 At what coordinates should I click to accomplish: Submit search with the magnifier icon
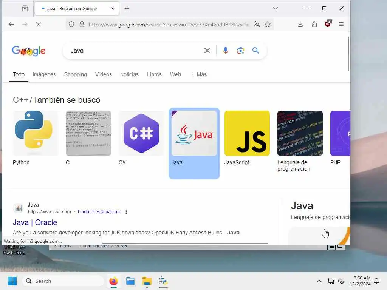tap(256, 51)
